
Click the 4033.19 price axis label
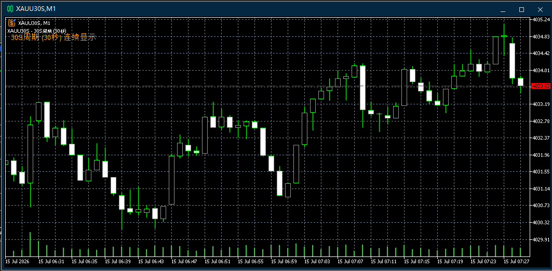[x=541, y=104]
